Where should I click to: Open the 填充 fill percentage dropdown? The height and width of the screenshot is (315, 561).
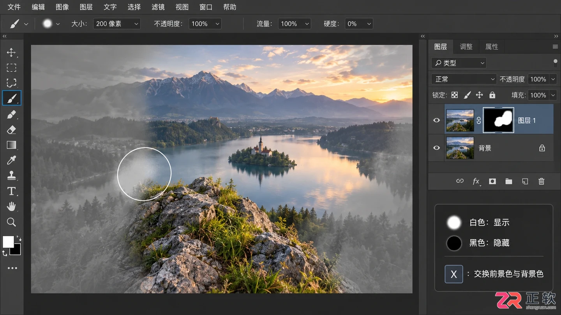pos(542,95)
